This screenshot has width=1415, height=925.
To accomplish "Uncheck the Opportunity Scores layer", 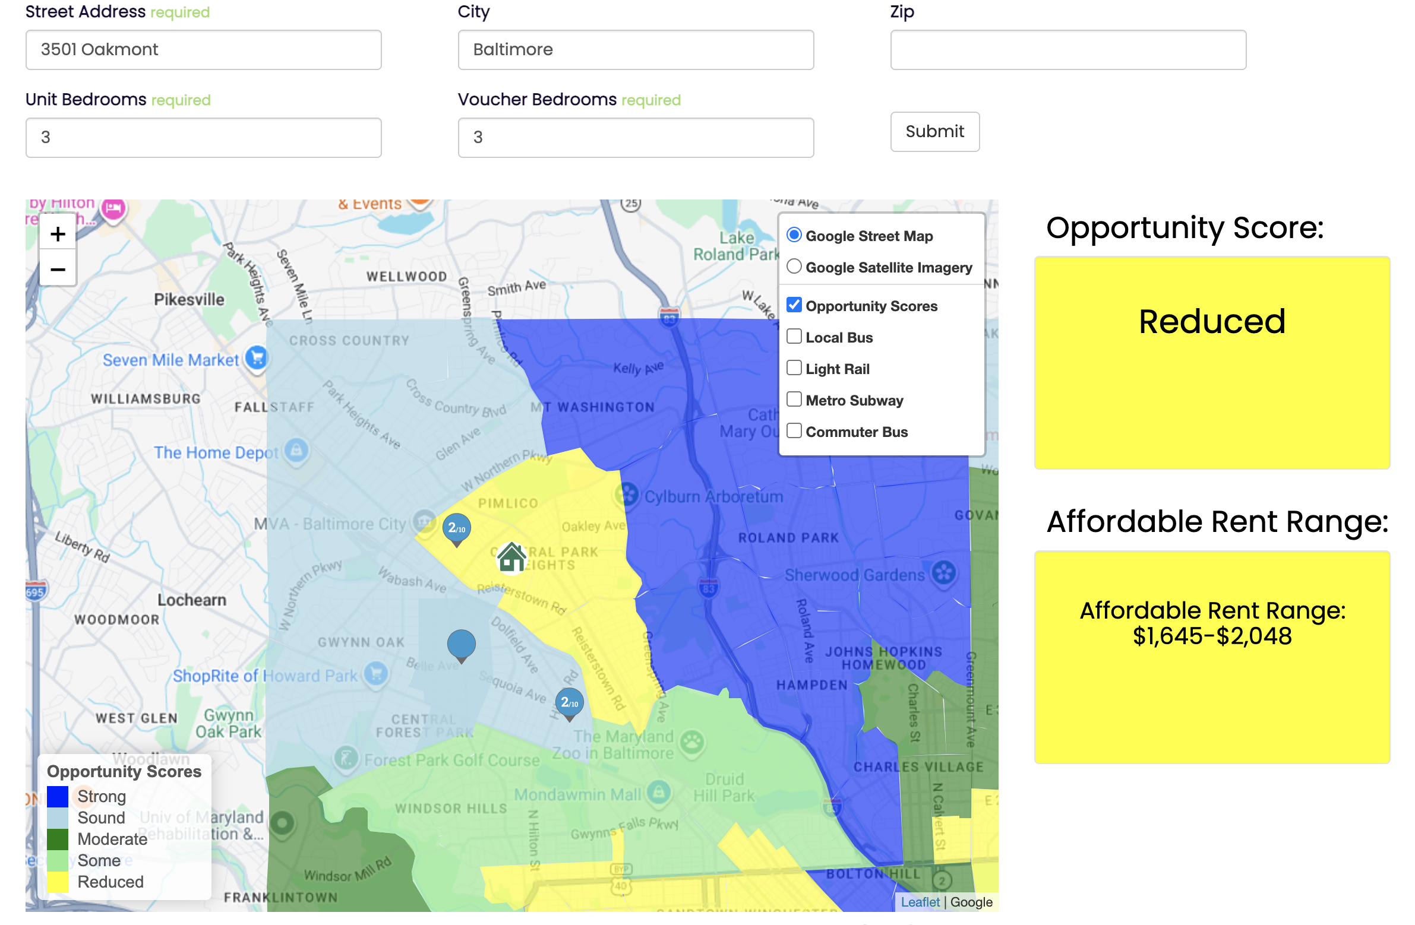I will (794, 305).
